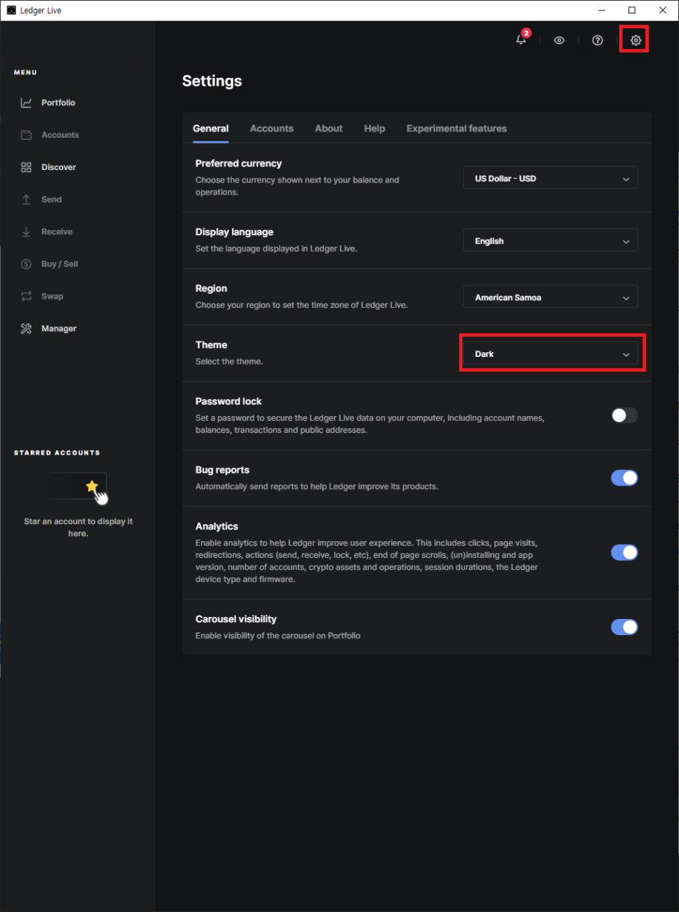679x912 pixels.
Task: Enable the Password lock switch
Action: pos(624,415)
